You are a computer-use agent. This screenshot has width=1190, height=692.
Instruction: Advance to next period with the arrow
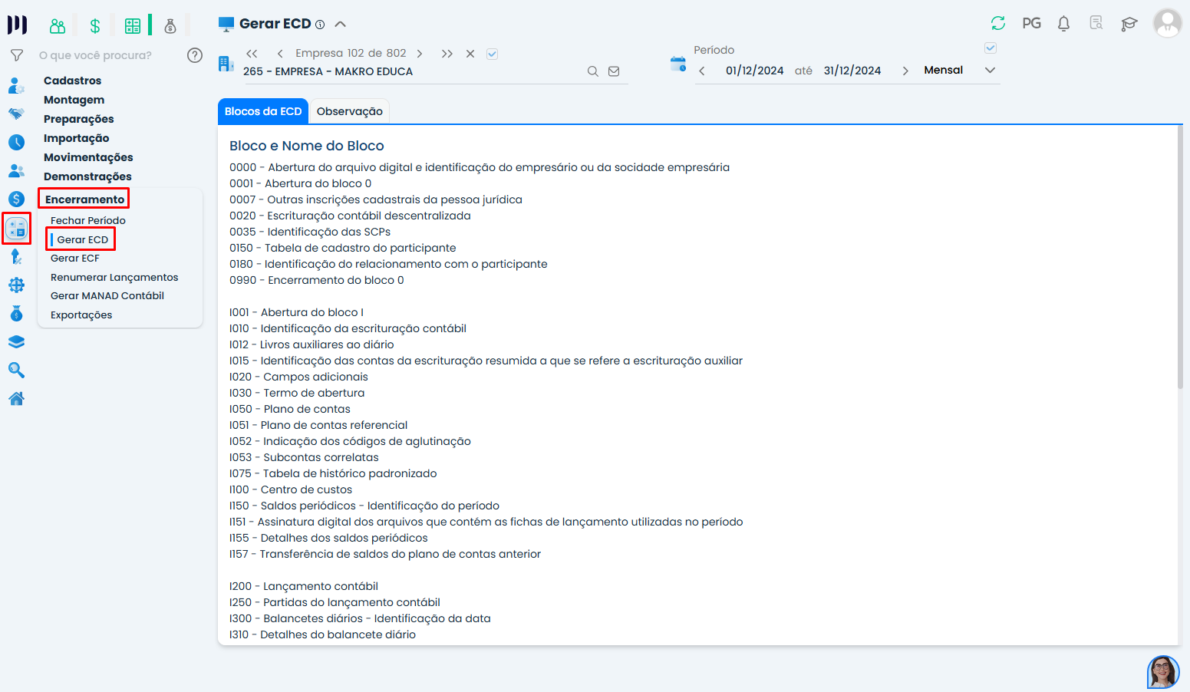905,70
